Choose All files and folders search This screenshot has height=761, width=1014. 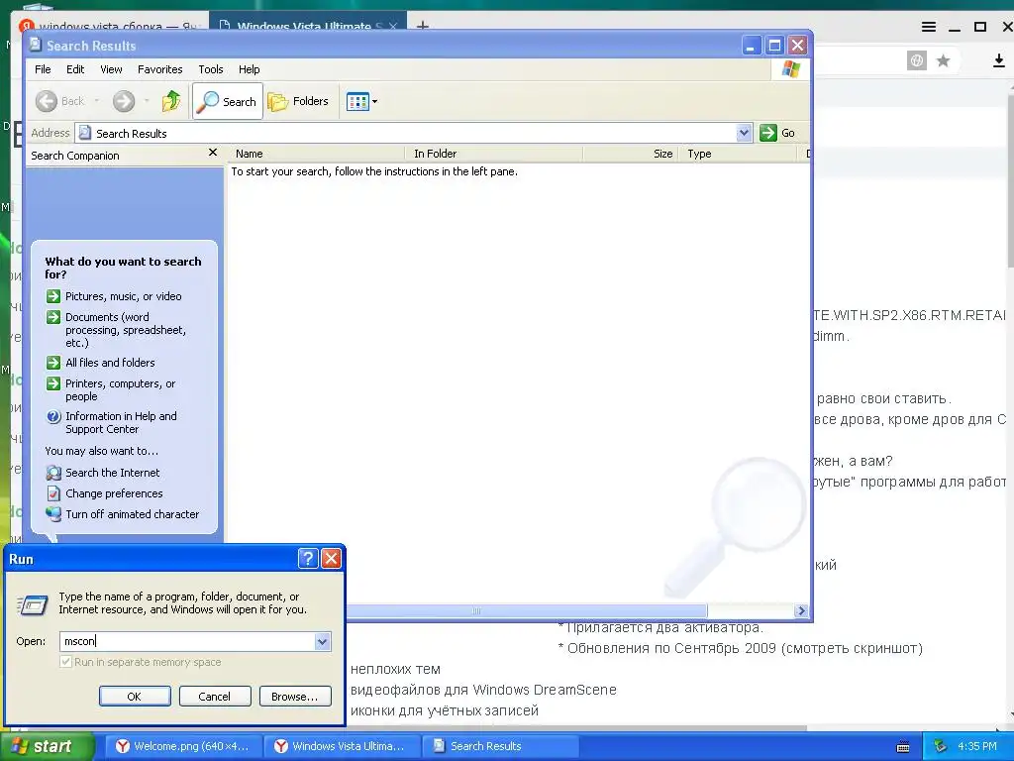110,363
